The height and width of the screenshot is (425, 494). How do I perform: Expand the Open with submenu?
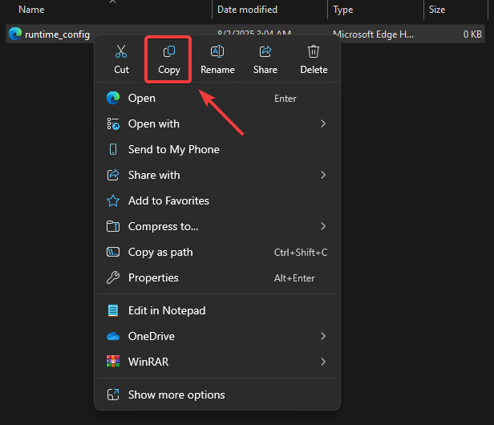coord(323,123)
